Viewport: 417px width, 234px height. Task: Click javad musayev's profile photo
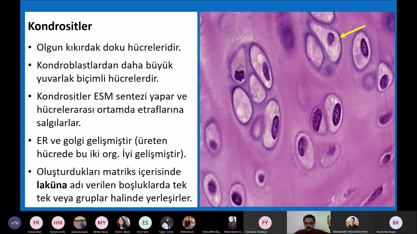[x=80, y=223]
